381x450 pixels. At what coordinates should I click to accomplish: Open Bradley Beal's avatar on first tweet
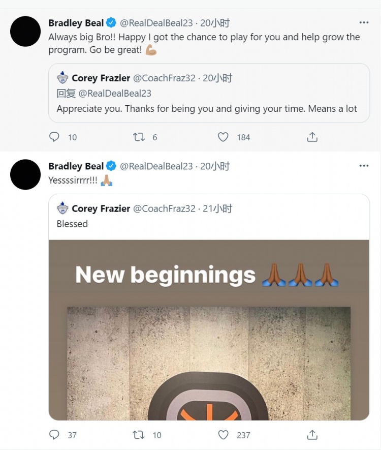coord(25,31)
